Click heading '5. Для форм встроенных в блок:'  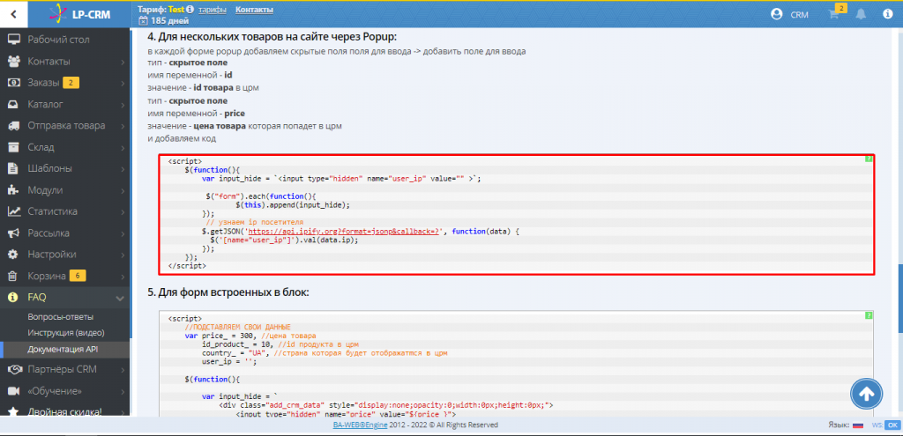pyautogui.click(x=228, y=292)
